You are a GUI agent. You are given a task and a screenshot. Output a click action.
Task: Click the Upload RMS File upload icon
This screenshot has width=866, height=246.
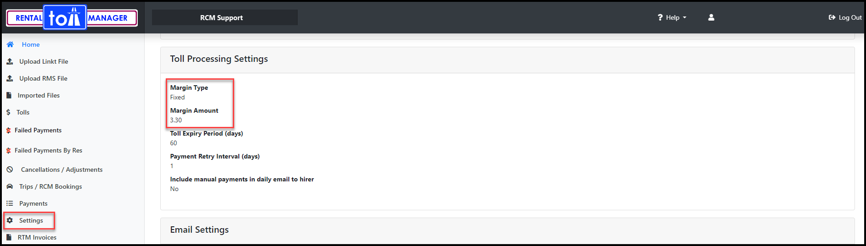click(10, 78)
